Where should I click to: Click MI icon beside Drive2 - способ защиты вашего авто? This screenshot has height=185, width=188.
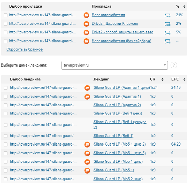[x=86, y=33]
